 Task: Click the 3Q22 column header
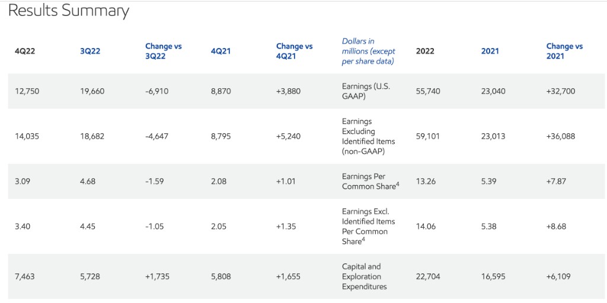point(90,51)
